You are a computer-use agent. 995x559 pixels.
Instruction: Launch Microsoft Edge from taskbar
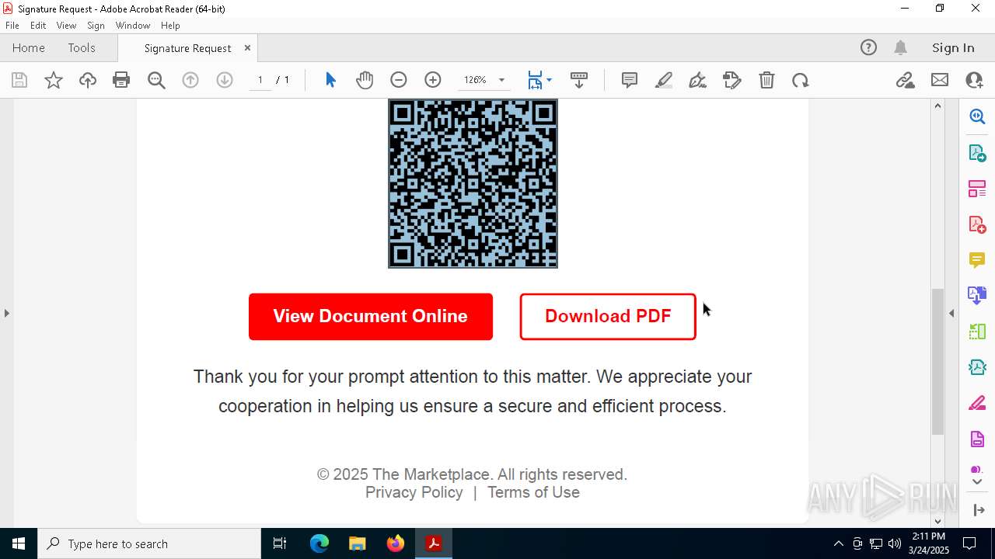click(x=319, y=543)
